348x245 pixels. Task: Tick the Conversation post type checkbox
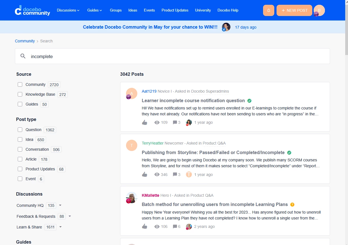(20, 149)
